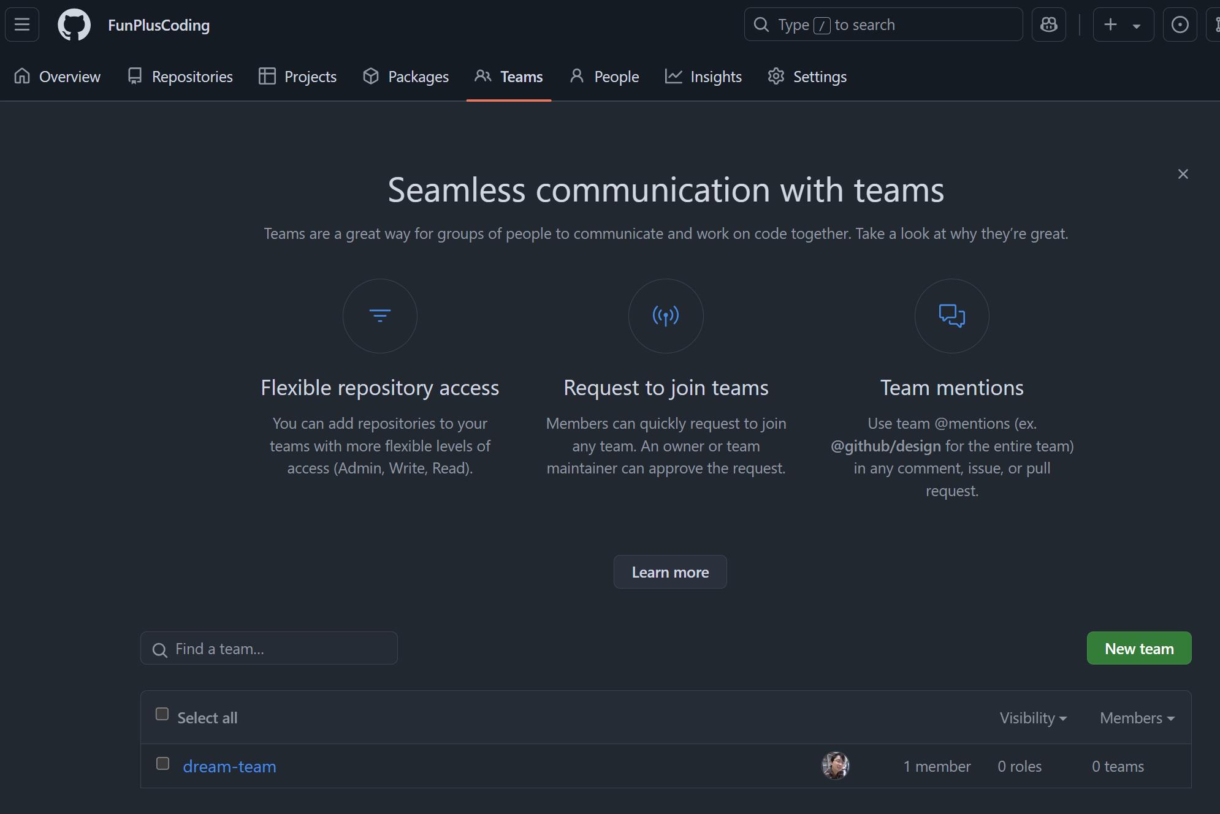This screenshot has height=814, width=1220.
Task: Click the 0 roles text
Action: 1020,766
